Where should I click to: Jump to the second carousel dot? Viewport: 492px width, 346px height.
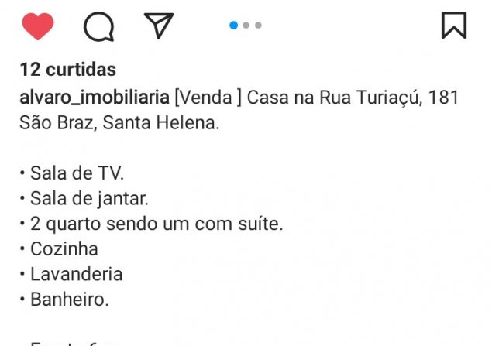246,26
